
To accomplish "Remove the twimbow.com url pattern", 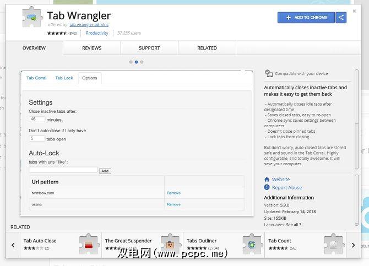I will pos(173,193).
